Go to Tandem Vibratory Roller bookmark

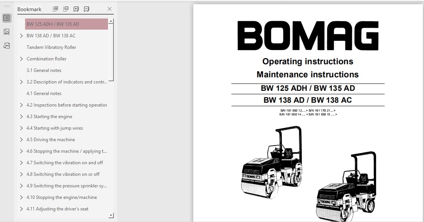(x=51, y=47)
